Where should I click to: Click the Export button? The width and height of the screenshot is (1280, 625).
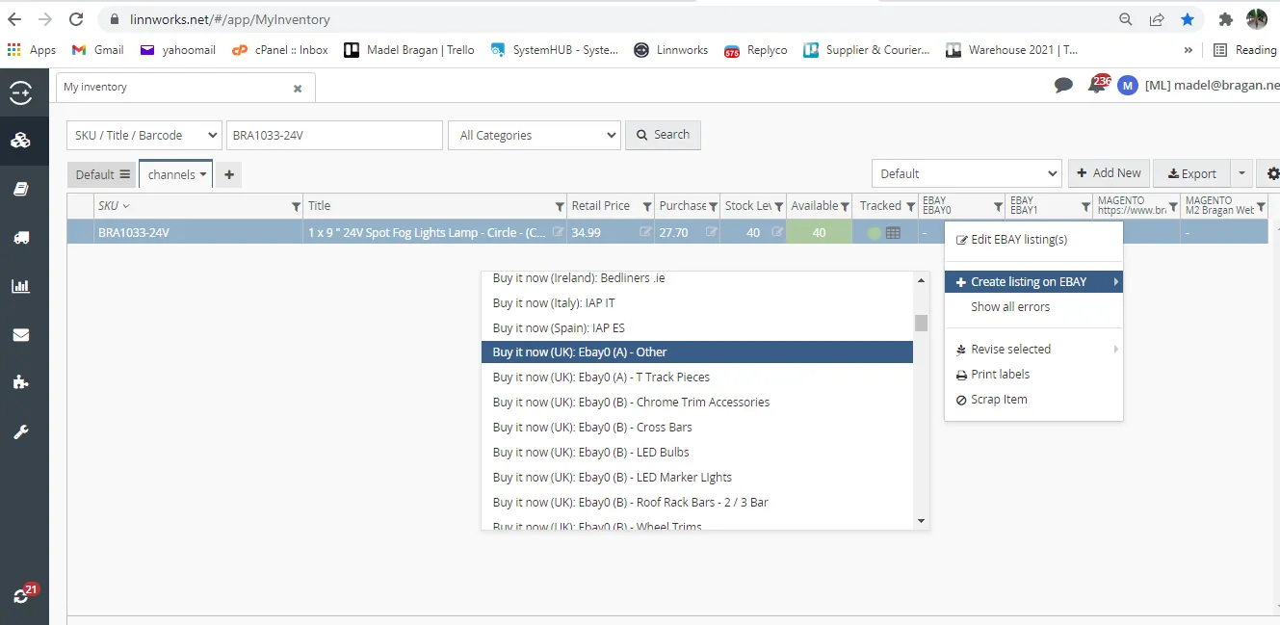(x=1191, y=173)
